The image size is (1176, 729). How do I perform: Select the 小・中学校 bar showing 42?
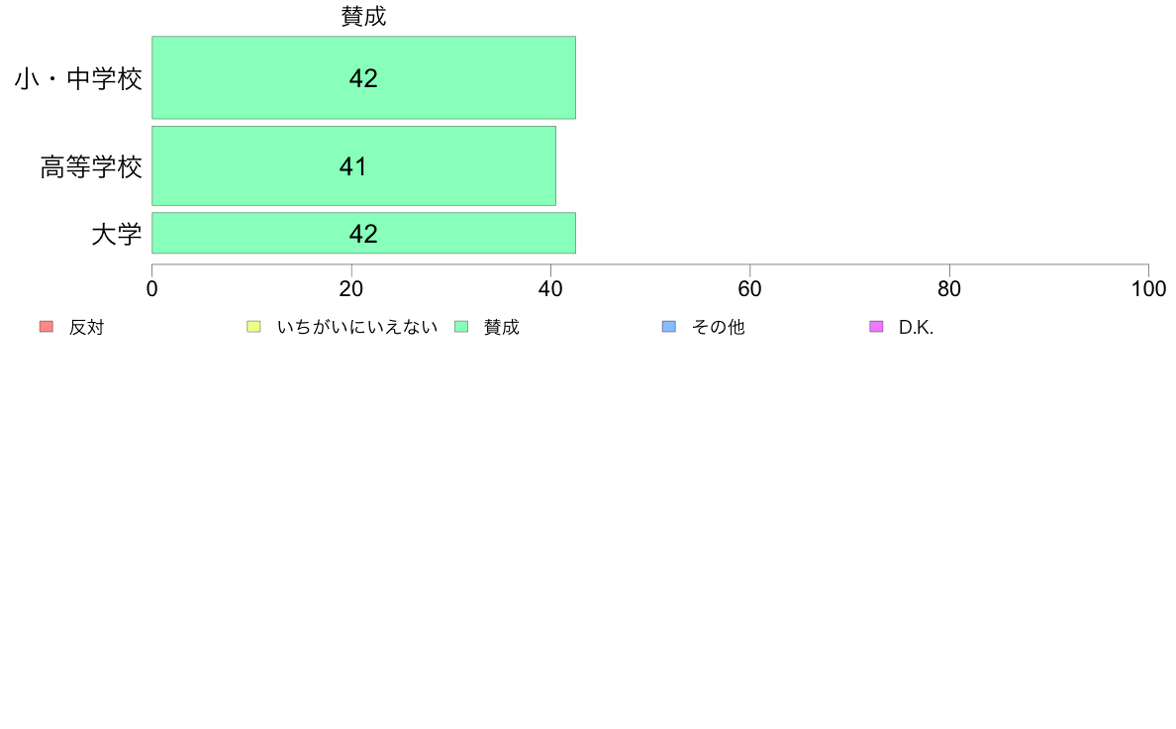[x=363, y=77]
